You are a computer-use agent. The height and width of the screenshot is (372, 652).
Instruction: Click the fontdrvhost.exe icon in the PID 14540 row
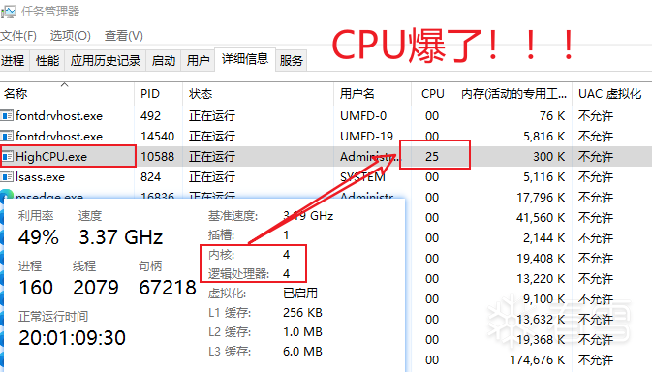(x=7, y=136)
